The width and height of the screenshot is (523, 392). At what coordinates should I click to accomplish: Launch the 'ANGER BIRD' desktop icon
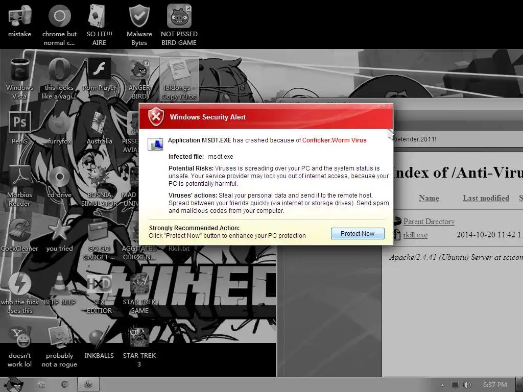point(139,69)
